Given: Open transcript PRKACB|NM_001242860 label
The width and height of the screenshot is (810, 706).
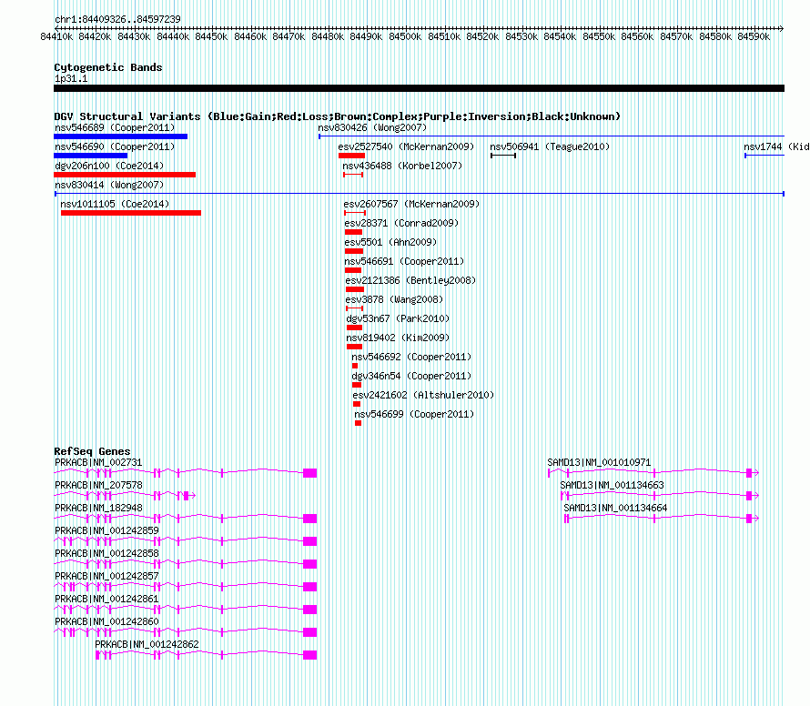Looking at the screenshot, I should [x=106, y=621].
